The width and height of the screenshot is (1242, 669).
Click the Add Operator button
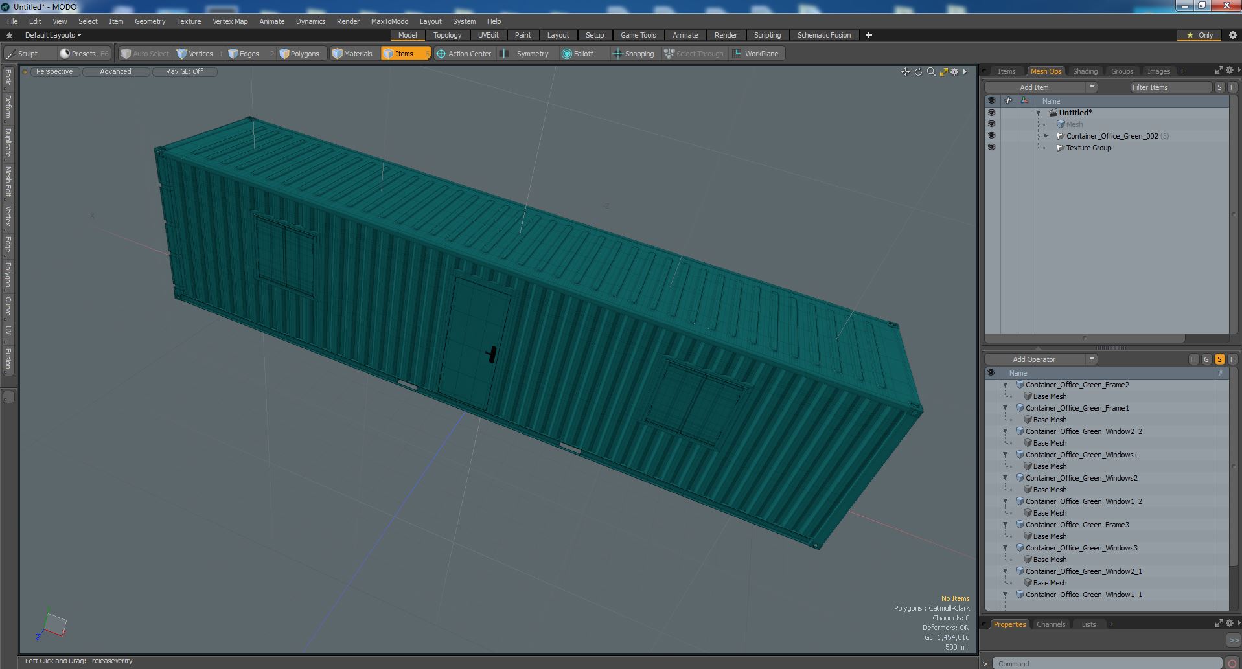click(x=1034, y=359)
